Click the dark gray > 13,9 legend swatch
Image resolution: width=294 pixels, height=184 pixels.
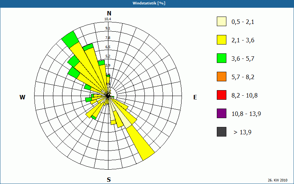(x=222, y=132)
